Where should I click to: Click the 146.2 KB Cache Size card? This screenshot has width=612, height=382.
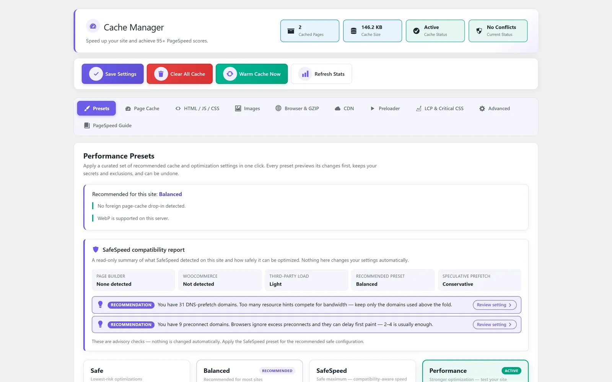coord(373,31)
